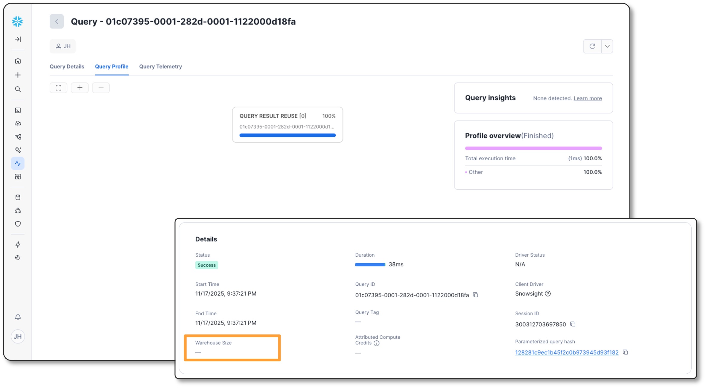Open dropdown arrow next to refresh button
Image resolution: width=706 pixels, height=388 pixels.
click(x=607, y=46)
